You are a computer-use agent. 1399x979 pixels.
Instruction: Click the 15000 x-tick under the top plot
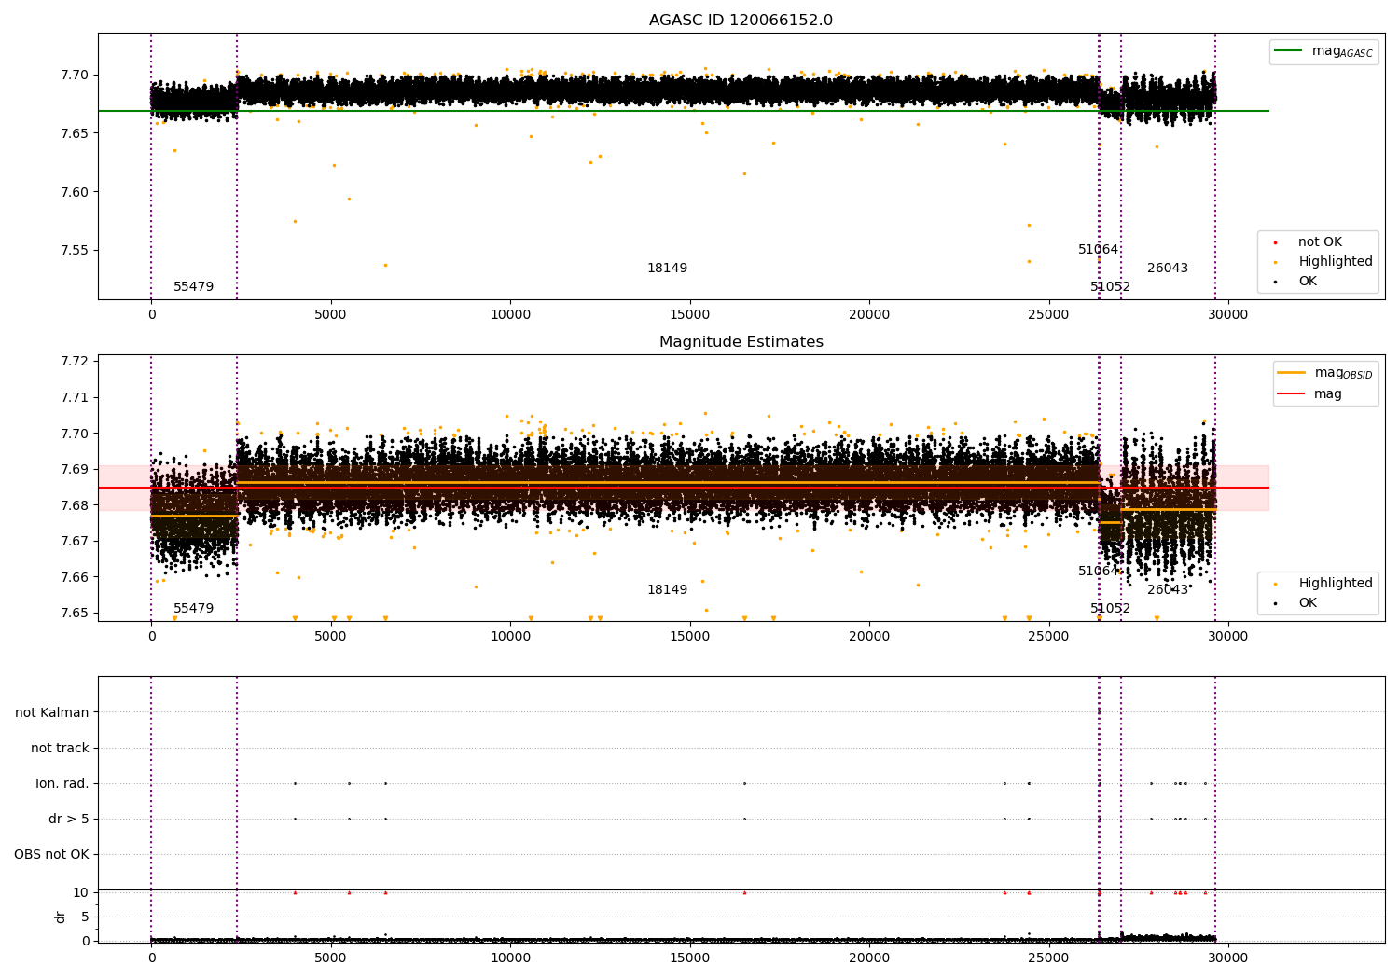tap(689, 315)
